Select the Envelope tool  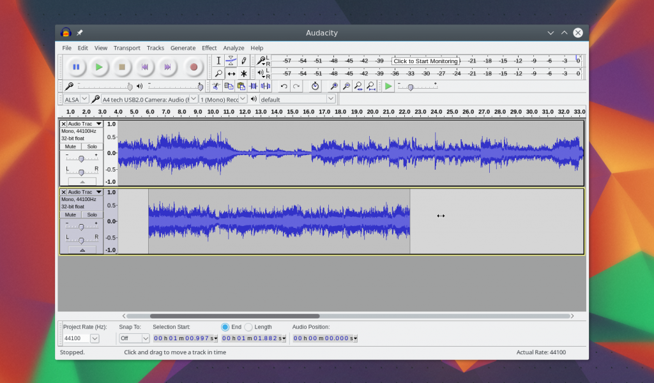tap(231, 61)
